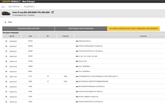Viewport: 165px width, 103px height.
Task: Expand the 2022-10-27 operation row
Action: coord(6,82)
